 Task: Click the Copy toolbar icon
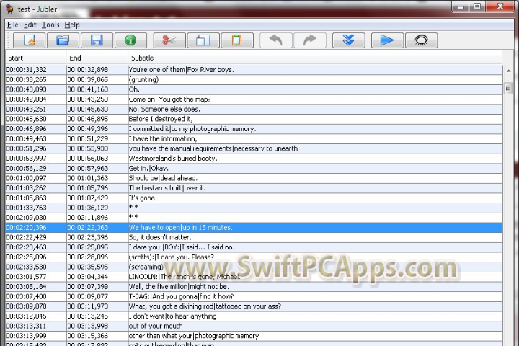(x=203, y=40)
